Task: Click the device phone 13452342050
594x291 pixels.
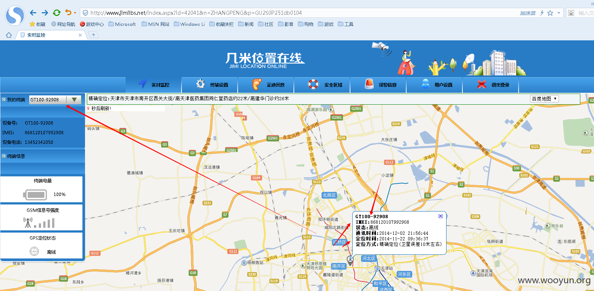Action: pyautogui.click(x=39, y=142)
